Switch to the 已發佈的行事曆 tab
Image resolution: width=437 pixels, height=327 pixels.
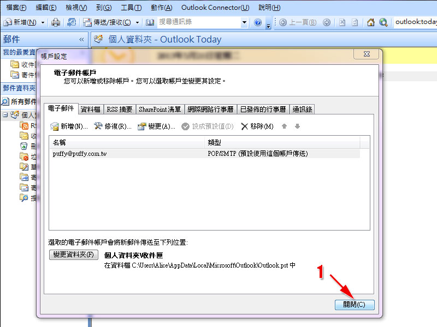[x=263, y=110]
